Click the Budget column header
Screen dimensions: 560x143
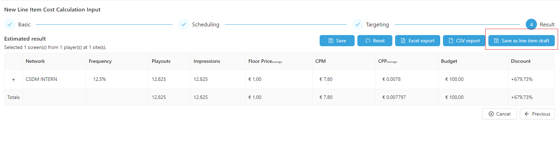click(449, 61)
